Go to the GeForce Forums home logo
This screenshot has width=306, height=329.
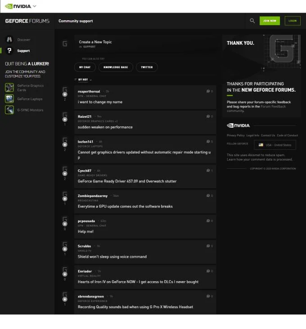pos(27,21)
